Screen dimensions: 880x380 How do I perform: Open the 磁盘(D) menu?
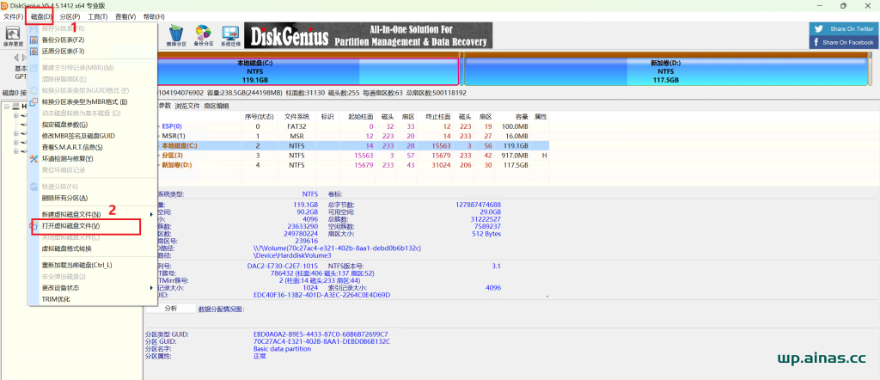point(40,17)
